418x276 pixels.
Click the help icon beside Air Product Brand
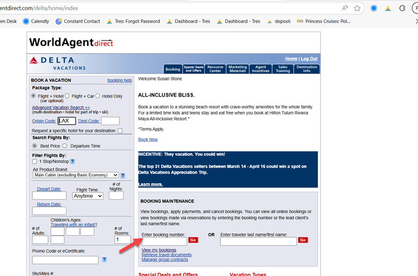point(123,176)
